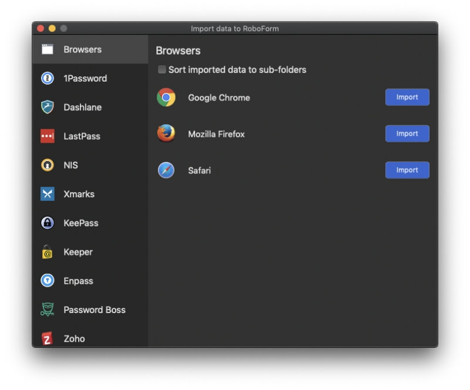
Task: Click the Sort imported data to sub-folders label
Action: [237, 69]
